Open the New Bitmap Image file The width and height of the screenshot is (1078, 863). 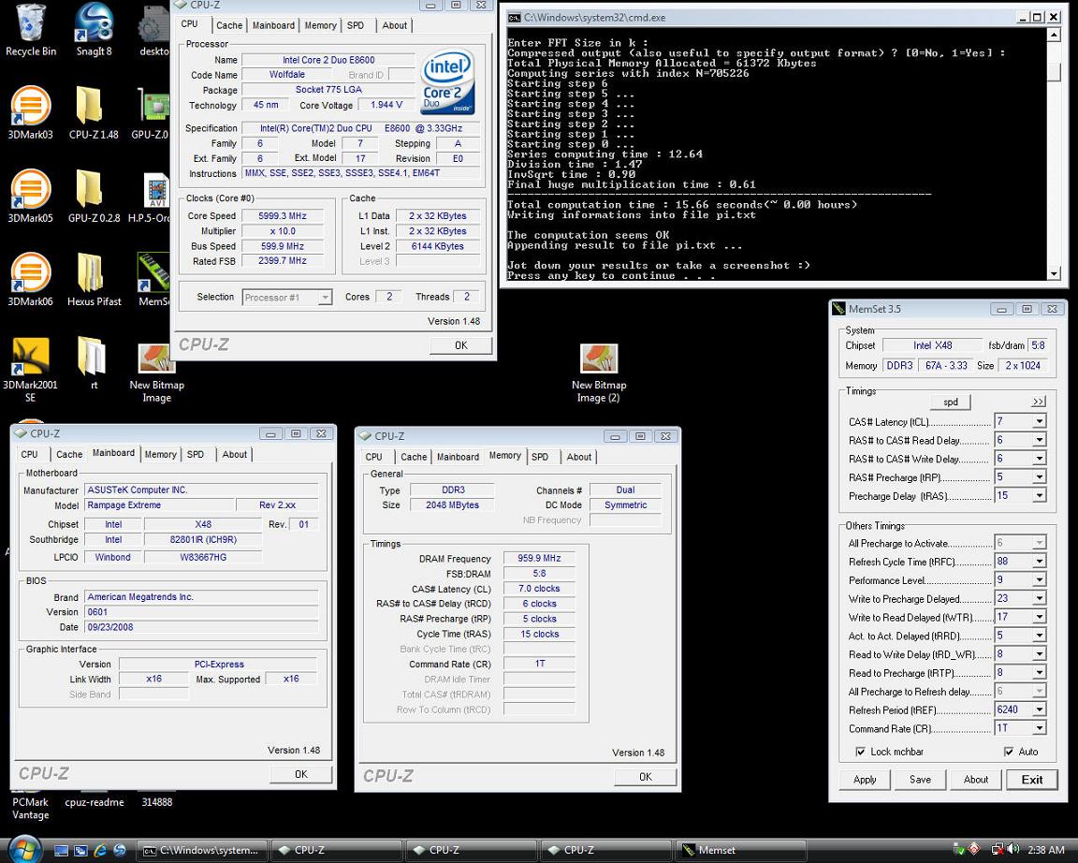(x=157, y=372)
